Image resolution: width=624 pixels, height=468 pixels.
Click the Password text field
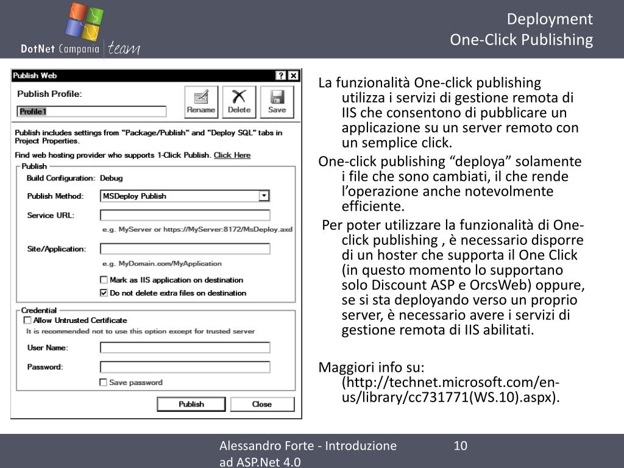(x=185, y=367)
